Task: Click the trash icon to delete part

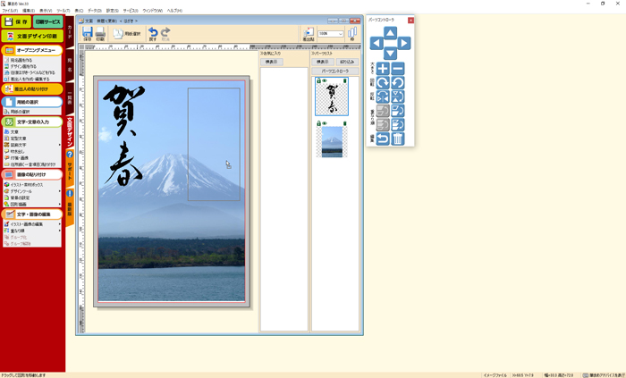Action: click(x=398, y=139)
